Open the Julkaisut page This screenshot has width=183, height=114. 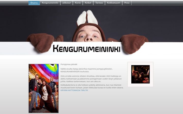[67, 3]
